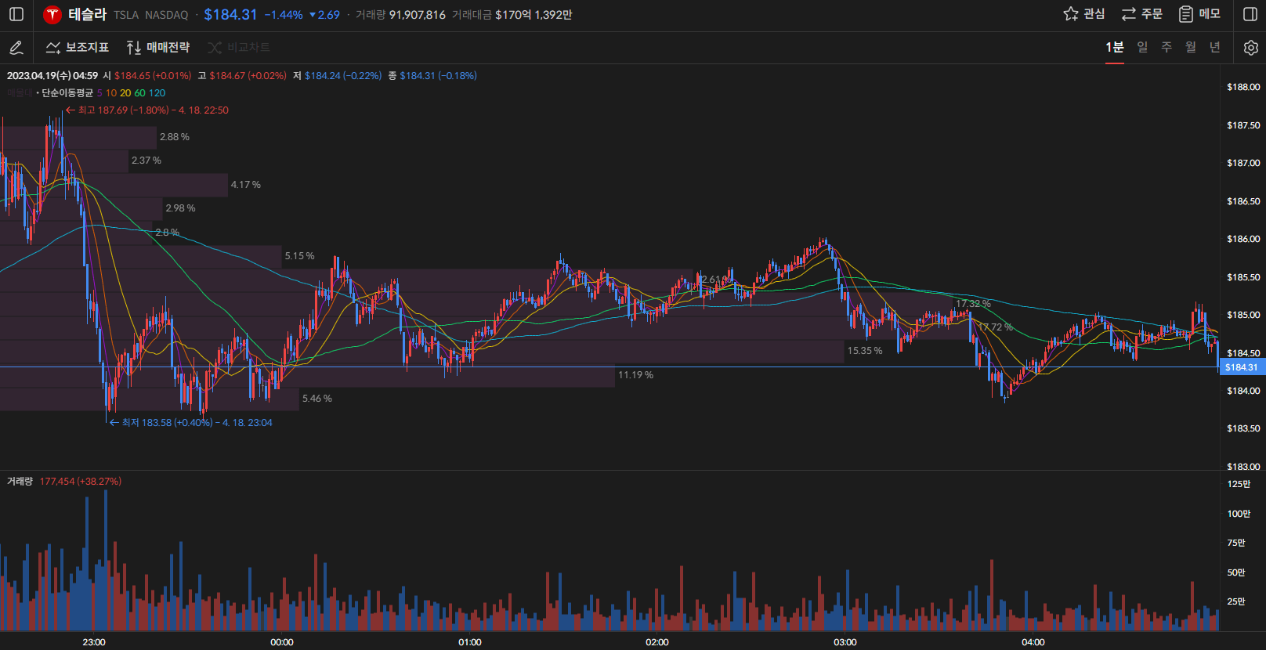Open the 메모 memo panel
The width and height of the screenshot is (1266, 650).
coord(1199,14)
